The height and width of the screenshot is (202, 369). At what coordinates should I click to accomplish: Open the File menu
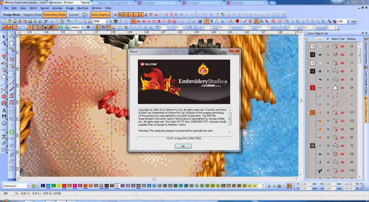pos(6,8)
